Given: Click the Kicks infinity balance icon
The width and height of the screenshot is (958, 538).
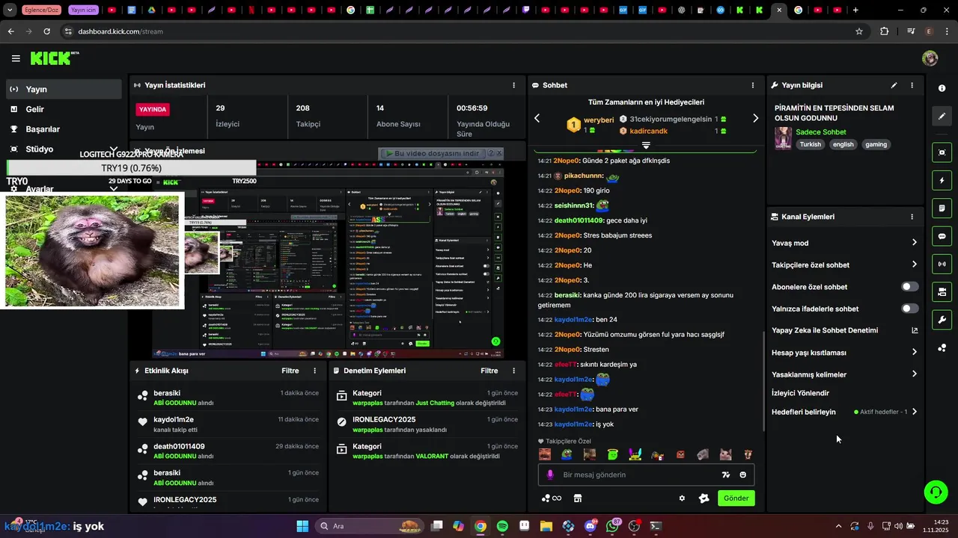Looking at the screenshot, I should 551,498.
